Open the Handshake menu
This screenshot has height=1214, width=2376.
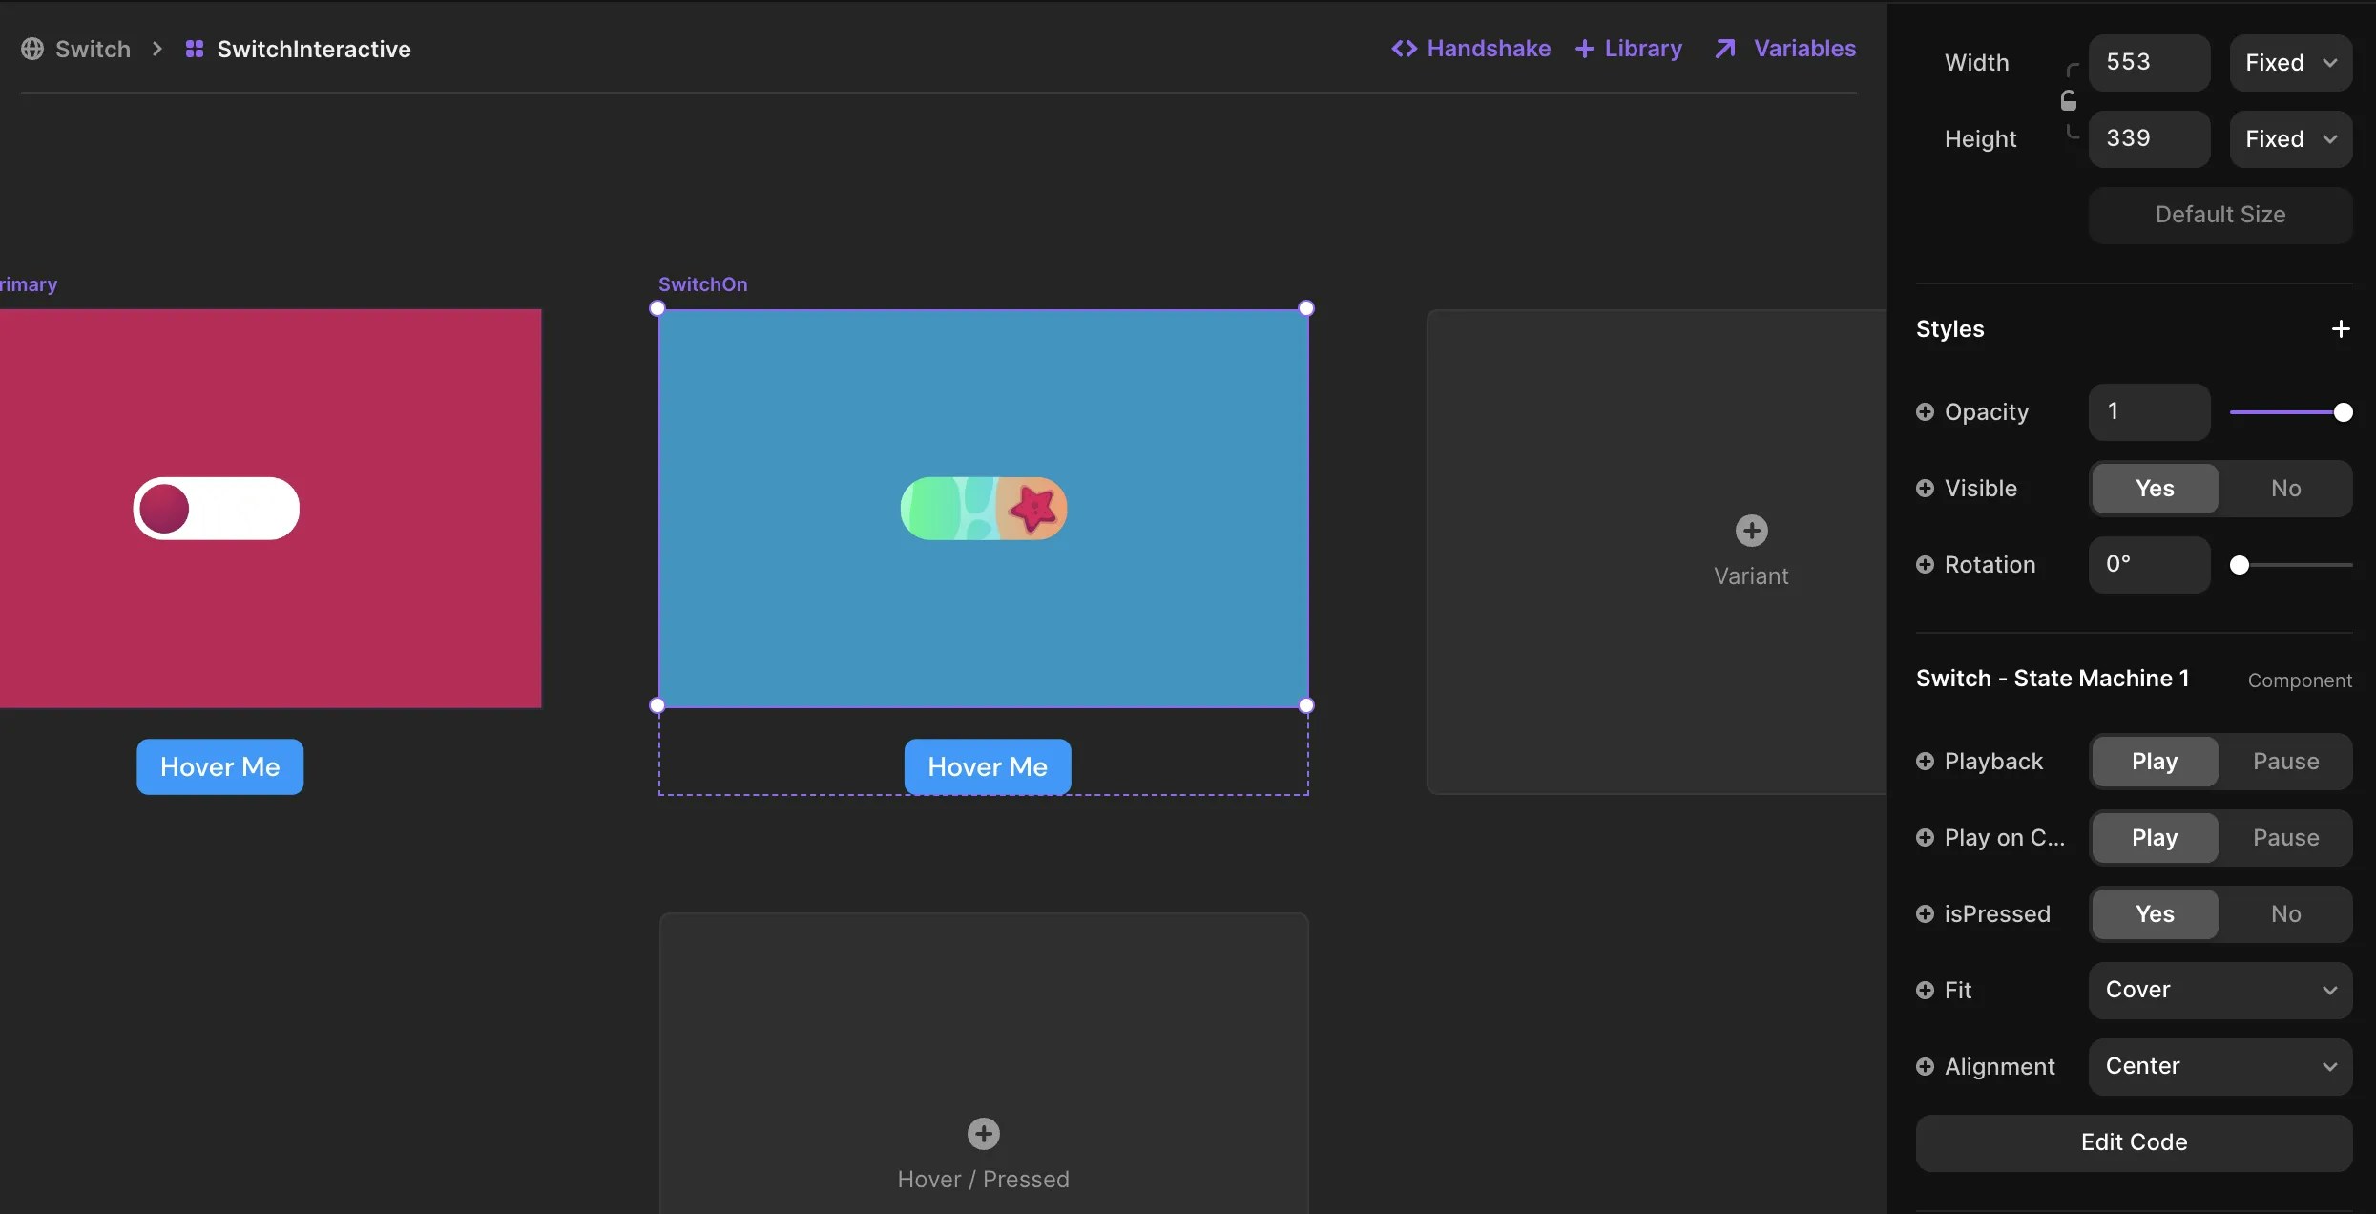[x=1470, y=49]
